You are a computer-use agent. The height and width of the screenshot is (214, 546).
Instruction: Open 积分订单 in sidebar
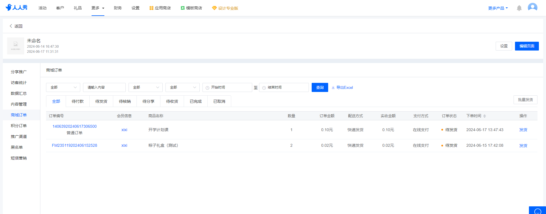(x=19, y=126)
